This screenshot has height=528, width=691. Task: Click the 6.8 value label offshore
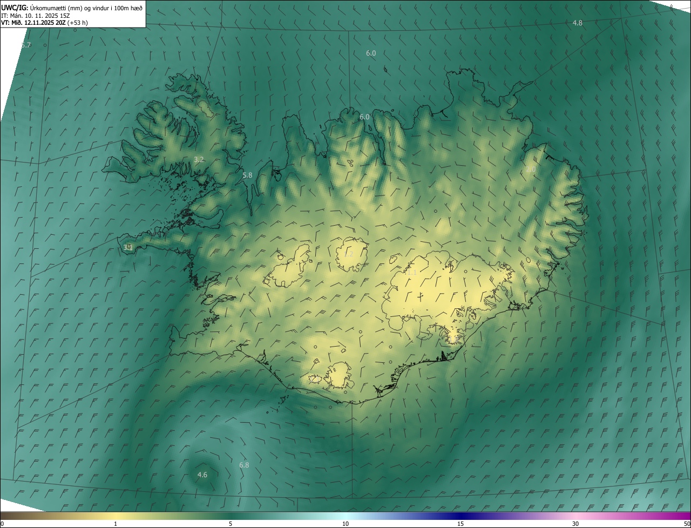point(244,465)
